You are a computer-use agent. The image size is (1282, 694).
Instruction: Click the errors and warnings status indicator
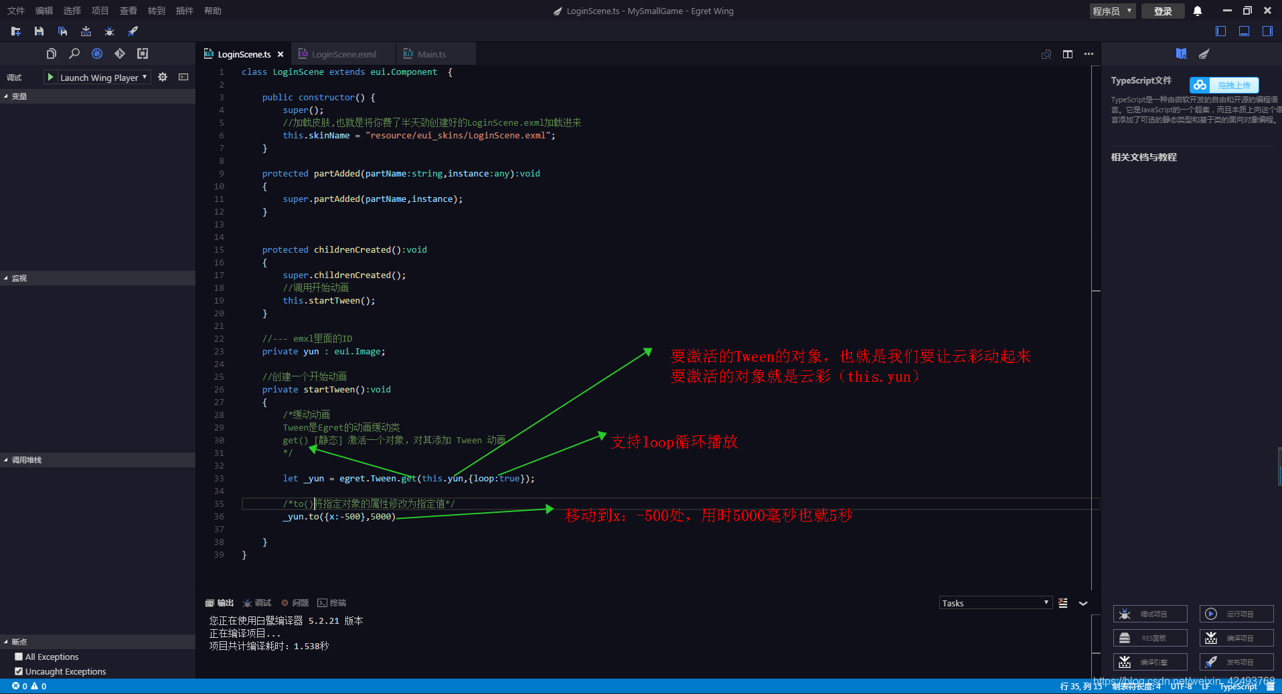point(29,686)
